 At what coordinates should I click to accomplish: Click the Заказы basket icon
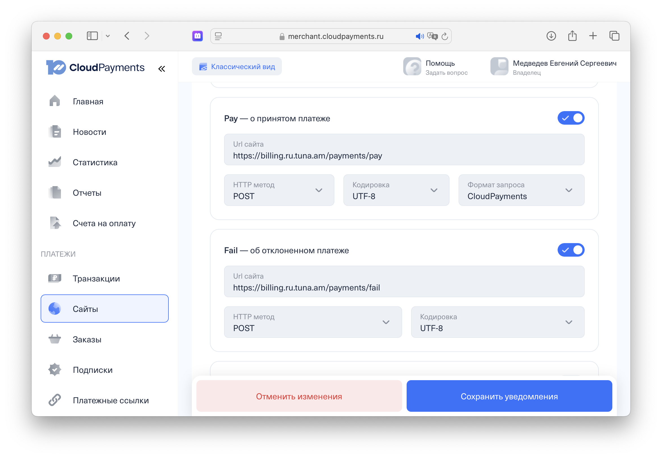tap(55, 339)
